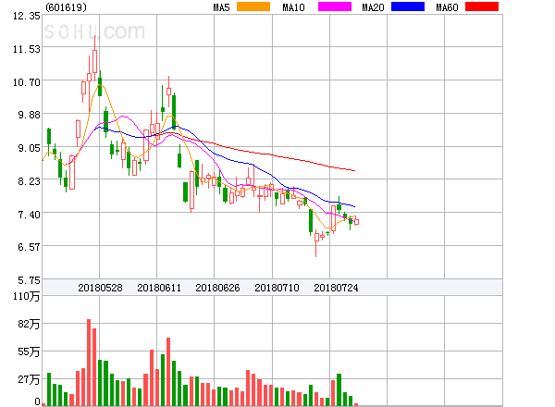The image size is (555, 407).
Task: Click the 20180611 date label
Action: (159, 288)
